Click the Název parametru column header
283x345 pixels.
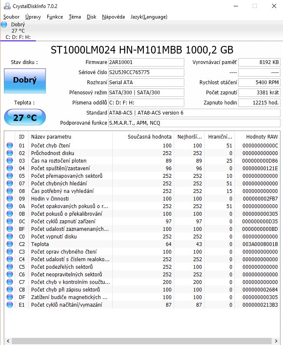(x=70, y=137)
